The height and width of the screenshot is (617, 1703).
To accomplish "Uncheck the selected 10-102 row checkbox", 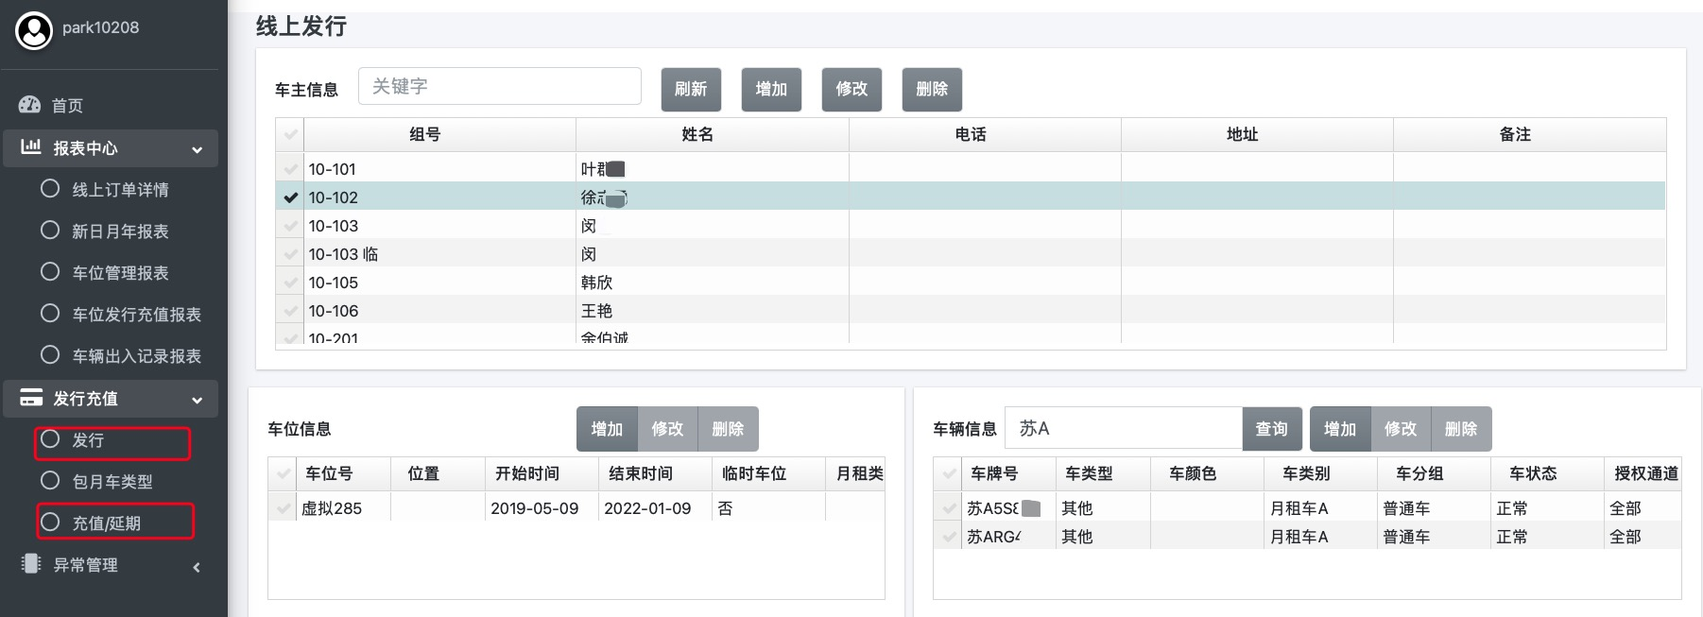I will pos(290,197).
